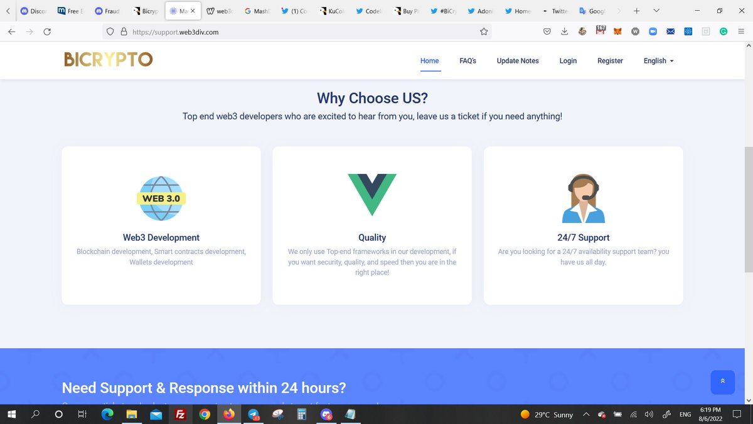Open Telegram from the taskbar
This screenshot has width=753, height=424.
click(x=253, y=415)
